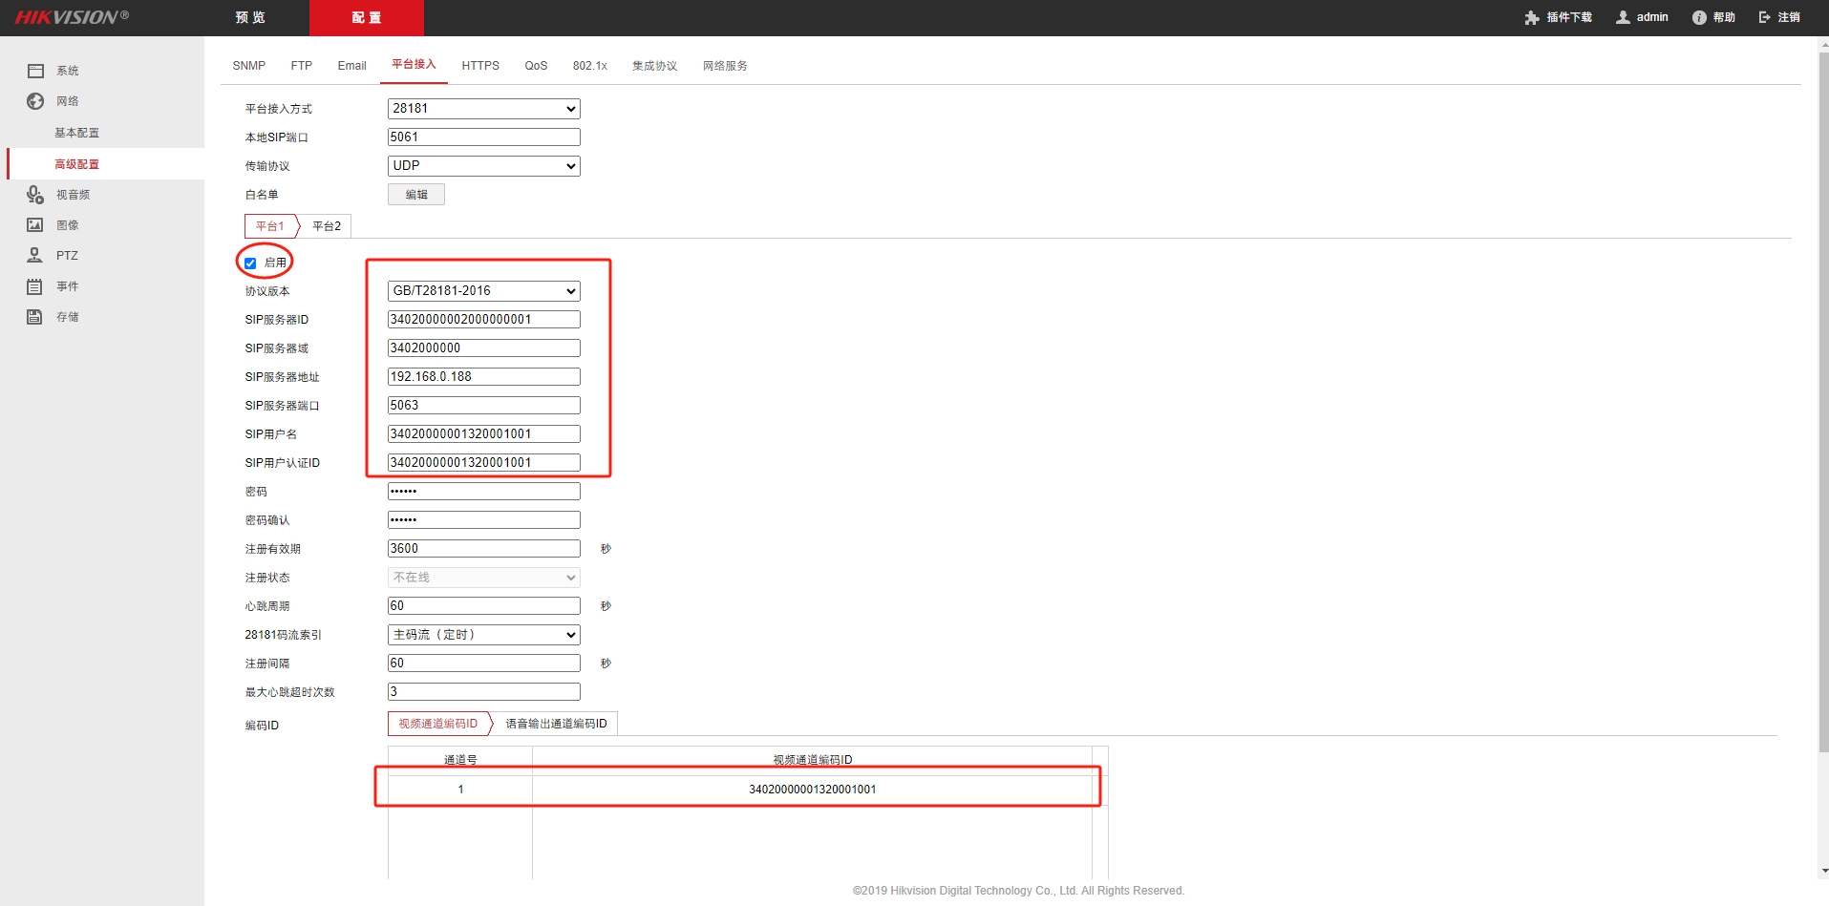
Task: Click the channel 1 video code ID cell
Action: pyautogui.click(x=812, y=790)
